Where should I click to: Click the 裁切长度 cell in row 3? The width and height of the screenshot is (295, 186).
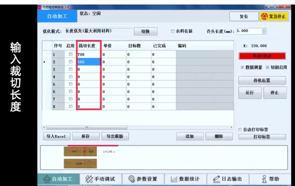[88, 69]
